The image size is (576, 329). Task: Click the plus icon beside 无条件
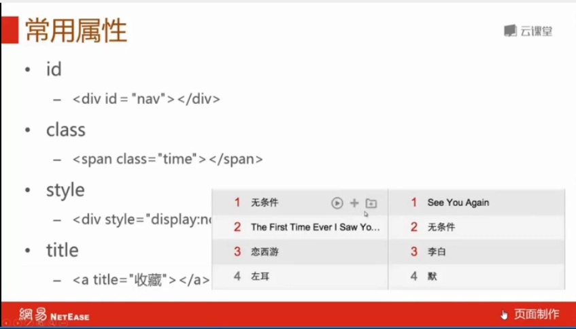(x=354, y=203)
